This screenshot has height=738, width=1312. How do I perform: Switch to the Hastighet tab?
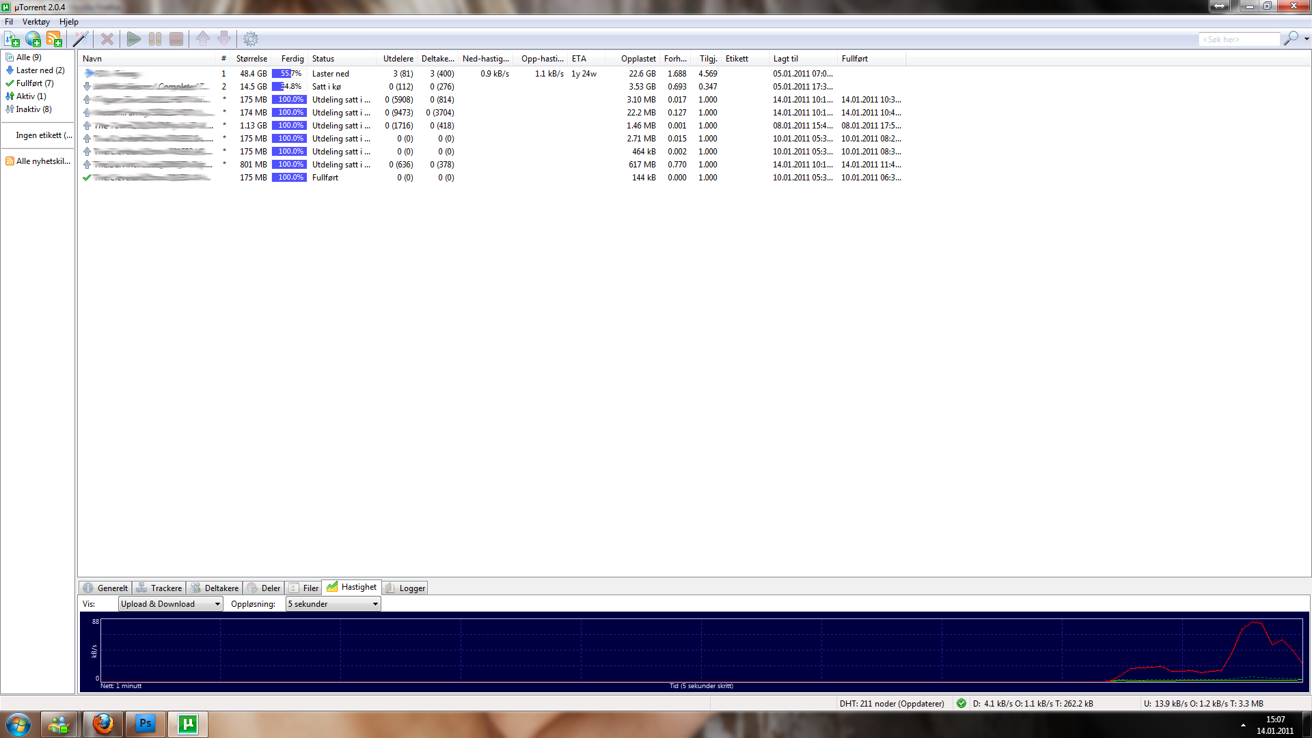pos(351,587)
